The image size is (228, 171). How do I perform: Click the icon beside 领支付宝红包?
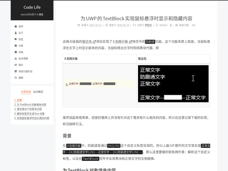point(16,71)
